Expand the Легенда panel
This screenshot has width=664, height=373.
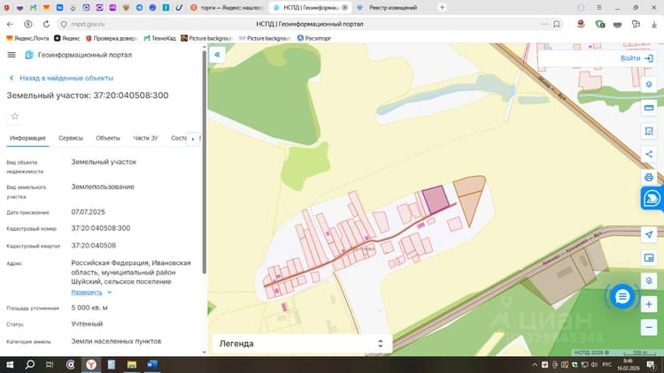(302, 344)
